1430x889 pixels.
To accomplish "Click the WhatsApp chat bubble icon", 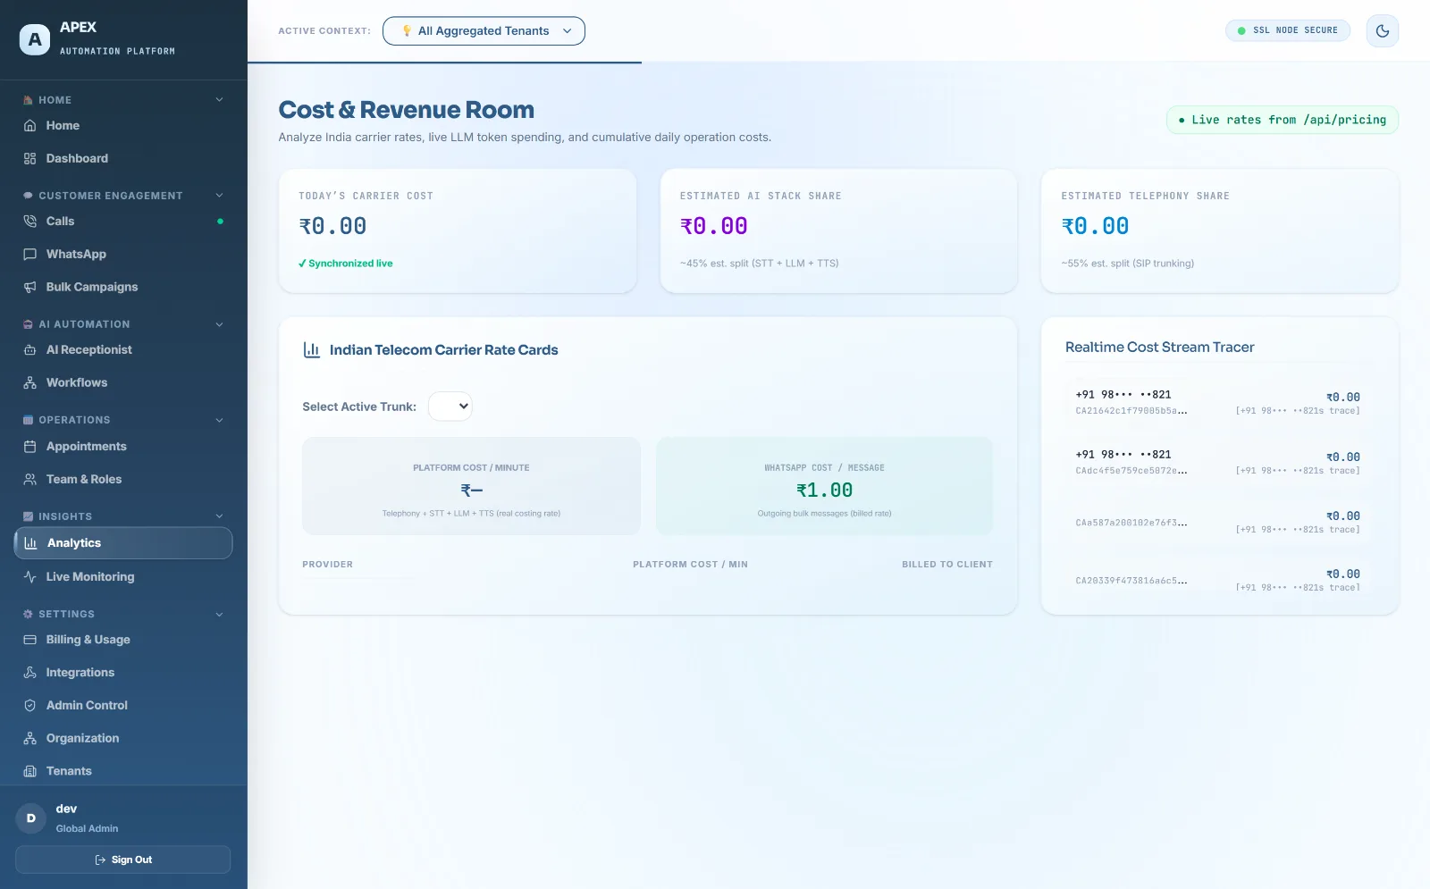I will click(x=29, y=255).
